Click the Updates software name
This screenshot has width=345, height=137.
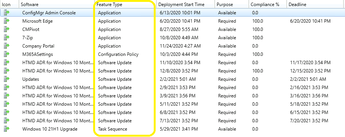(x=31, y=79)
